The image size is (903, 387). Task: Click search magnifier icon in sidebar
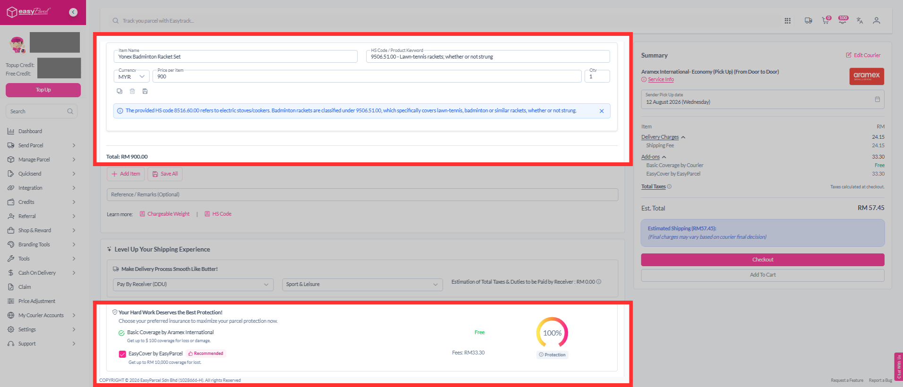70,111
